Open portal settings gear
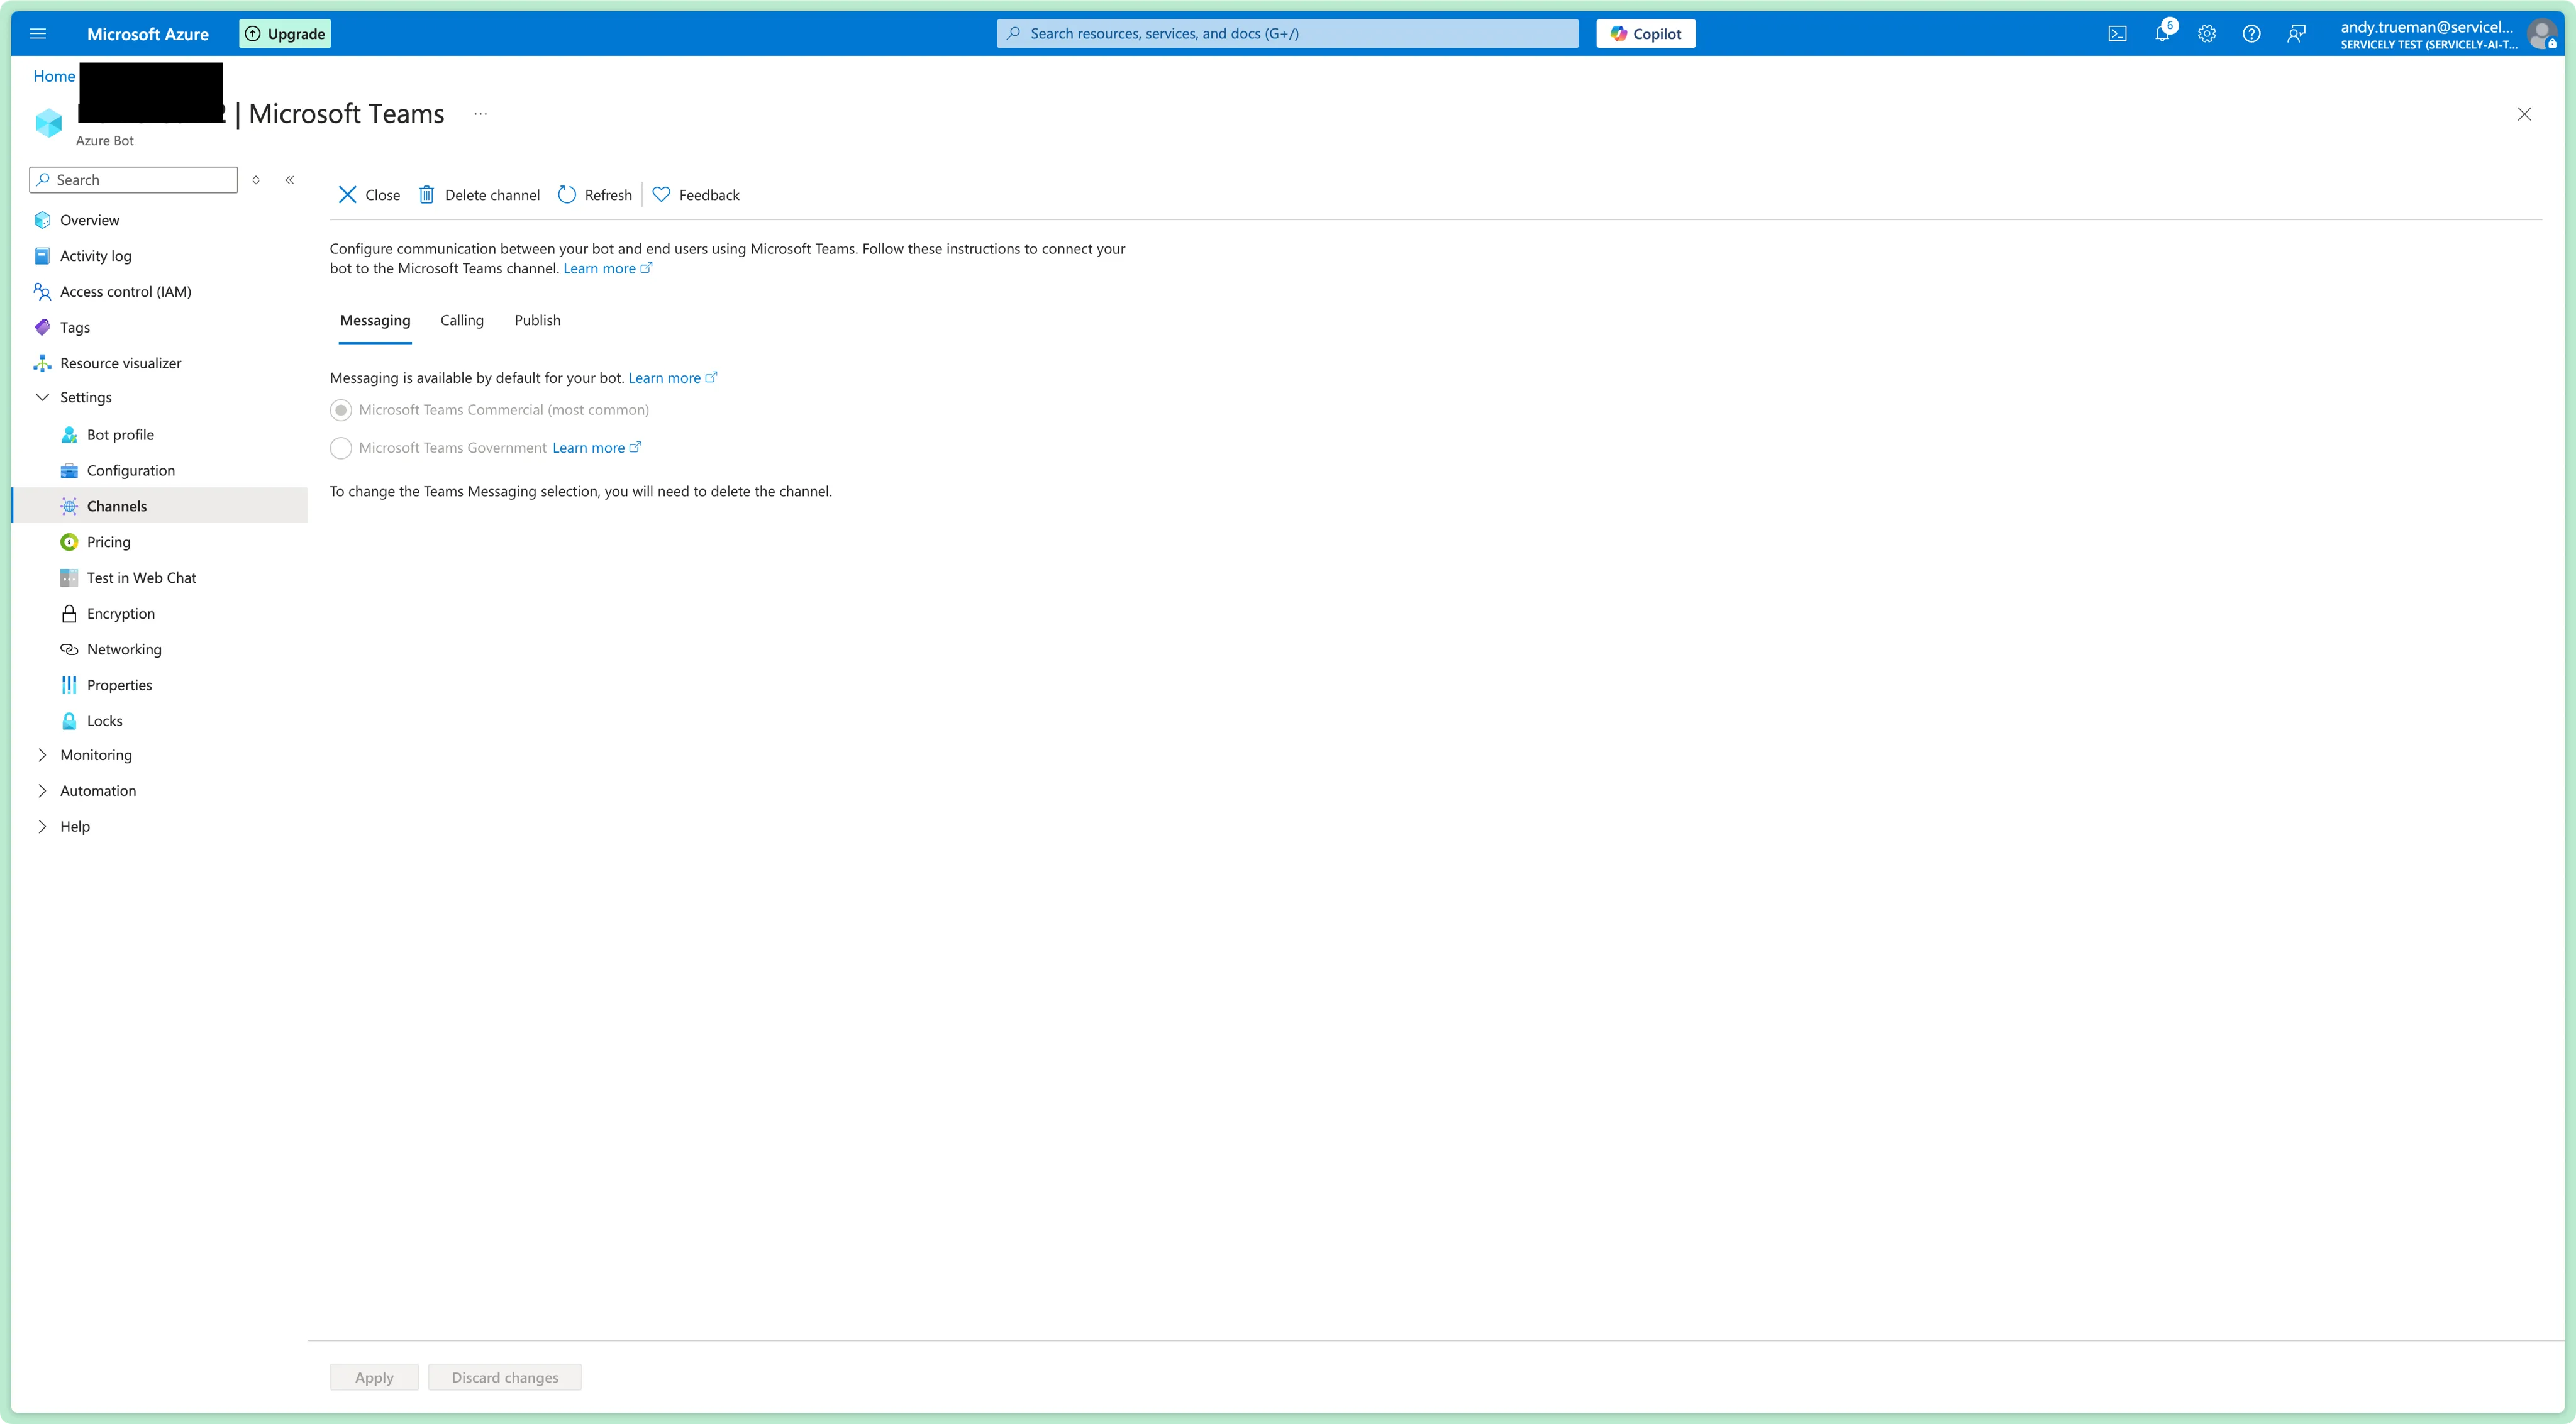The image size is (2576, 1424). [2207, 33]
